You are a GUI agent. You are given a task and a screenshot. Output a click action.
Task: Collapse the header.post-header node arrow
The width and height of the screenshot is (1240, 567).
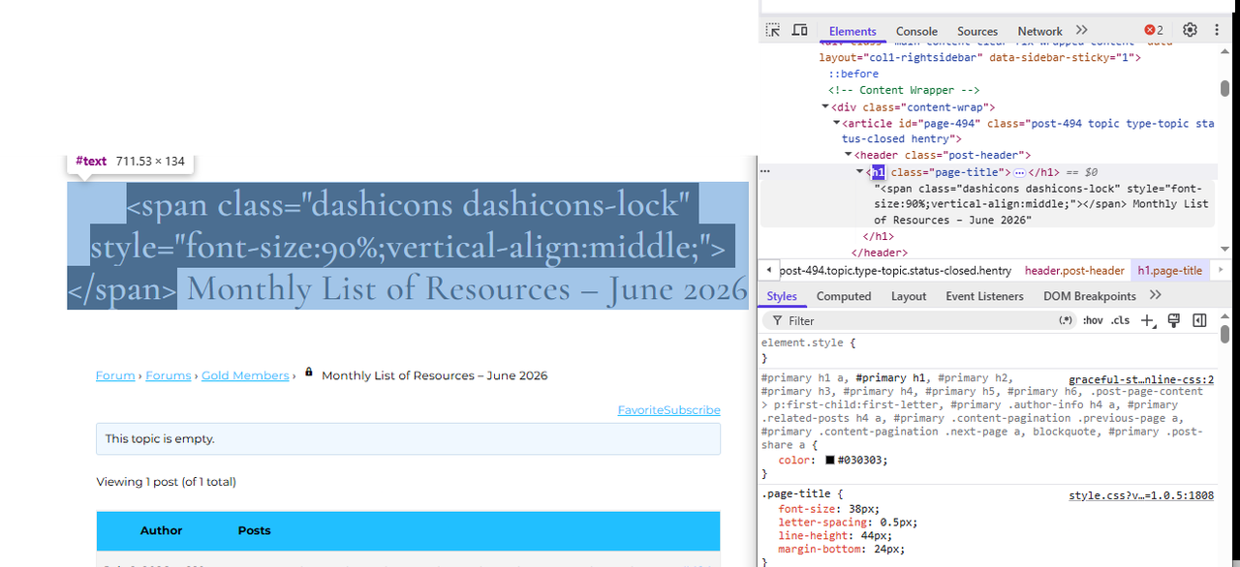click(849, 155)
